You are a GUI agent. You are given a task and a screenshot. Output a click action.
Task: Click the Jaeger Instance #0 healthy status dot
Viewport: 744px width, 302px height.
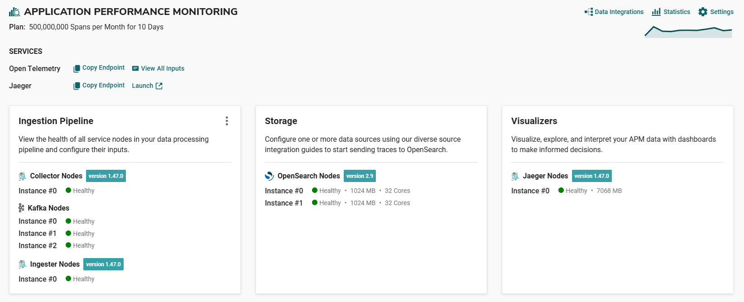point(561,191)
